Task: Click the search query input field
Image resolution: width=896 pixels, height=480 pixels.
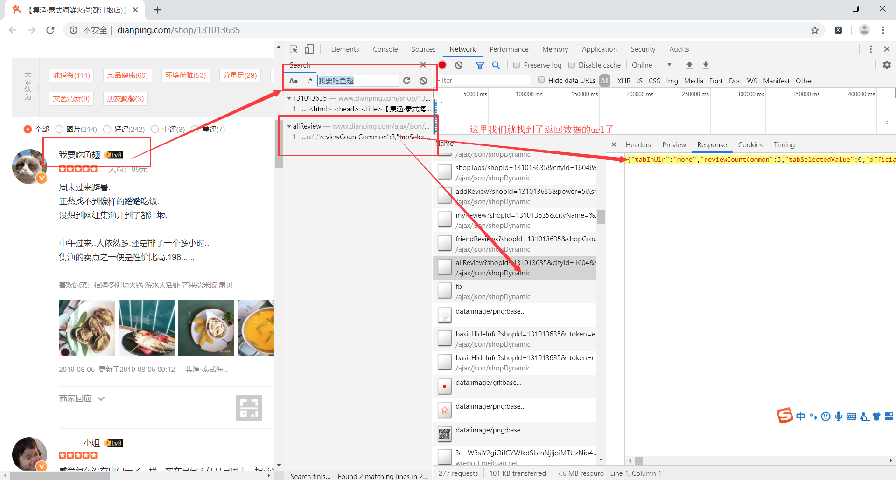Action: coord(358,81)
